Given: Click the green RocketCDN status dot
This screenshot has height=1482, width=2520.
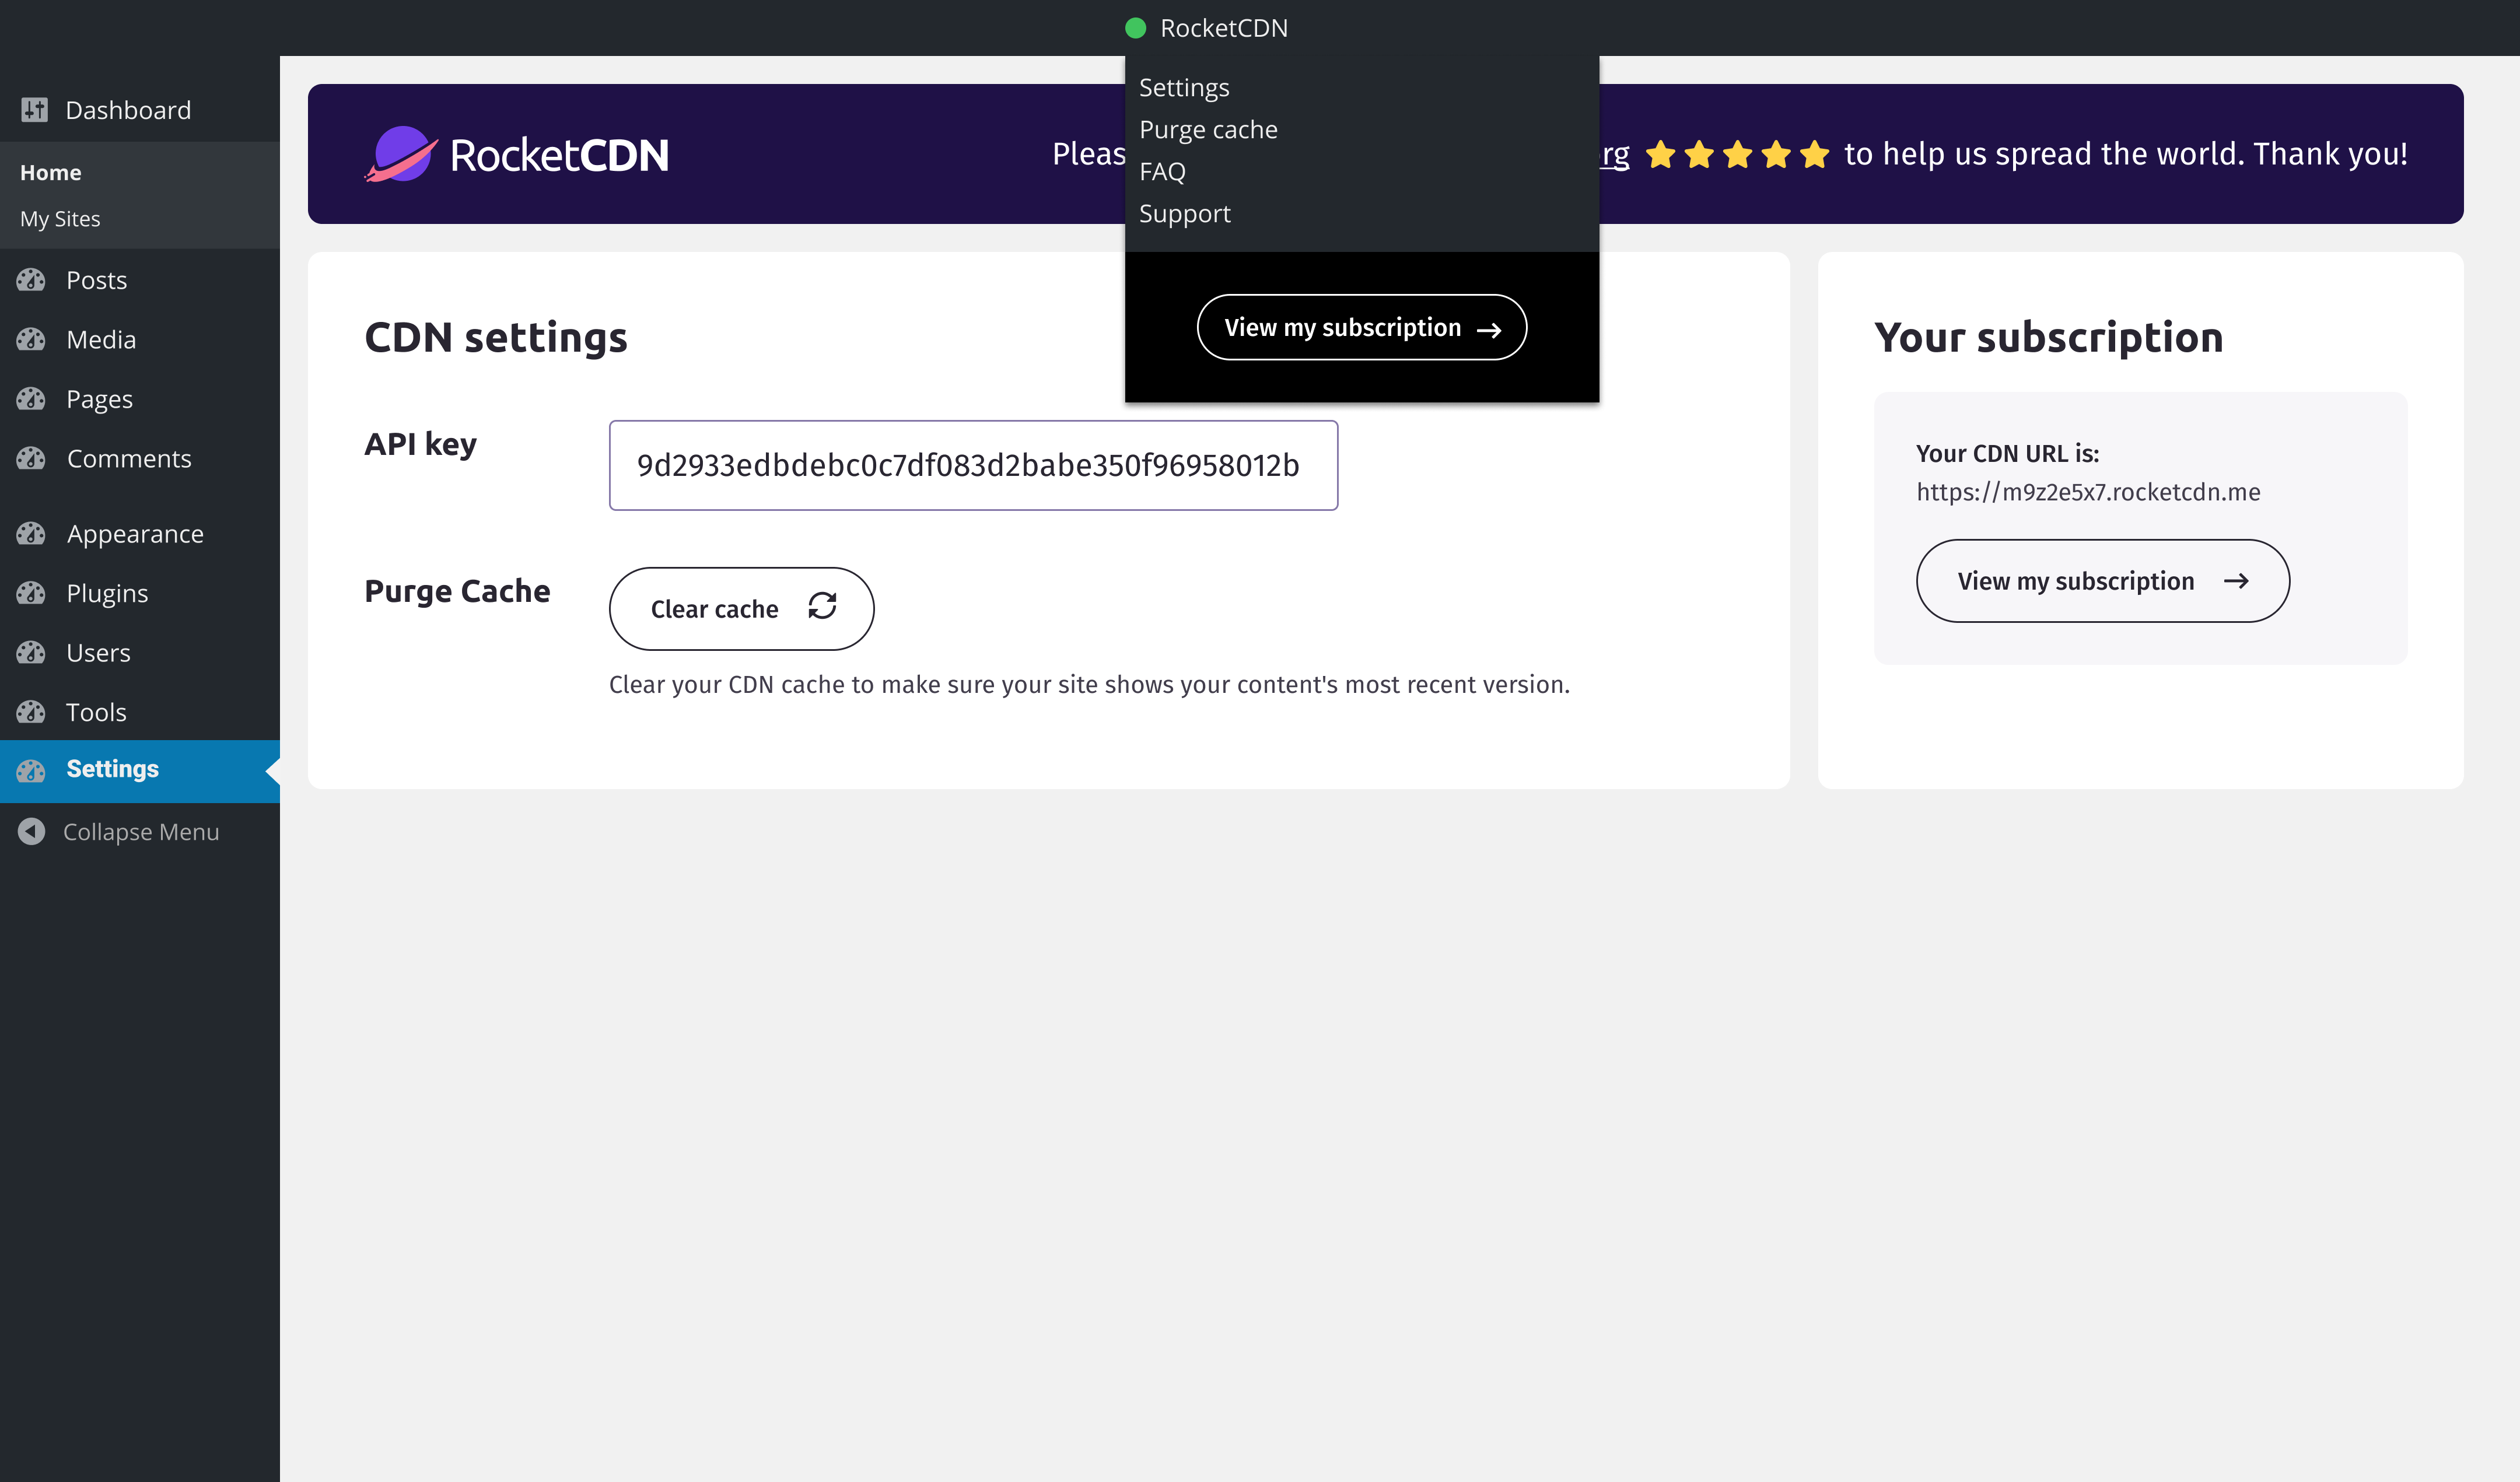Looking at the screenshot, I should coord(1135,28).
